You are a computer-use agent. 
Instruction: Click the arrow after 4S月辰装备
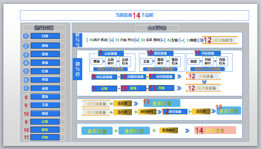coord(179,76)
